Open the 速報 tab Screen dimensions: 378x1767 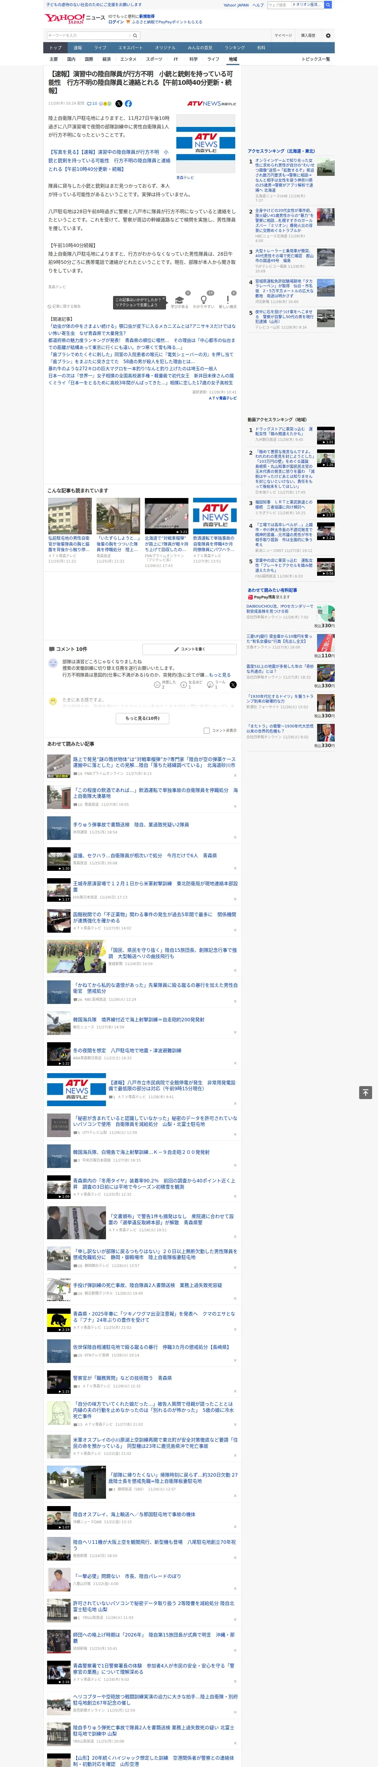[77, 48]
